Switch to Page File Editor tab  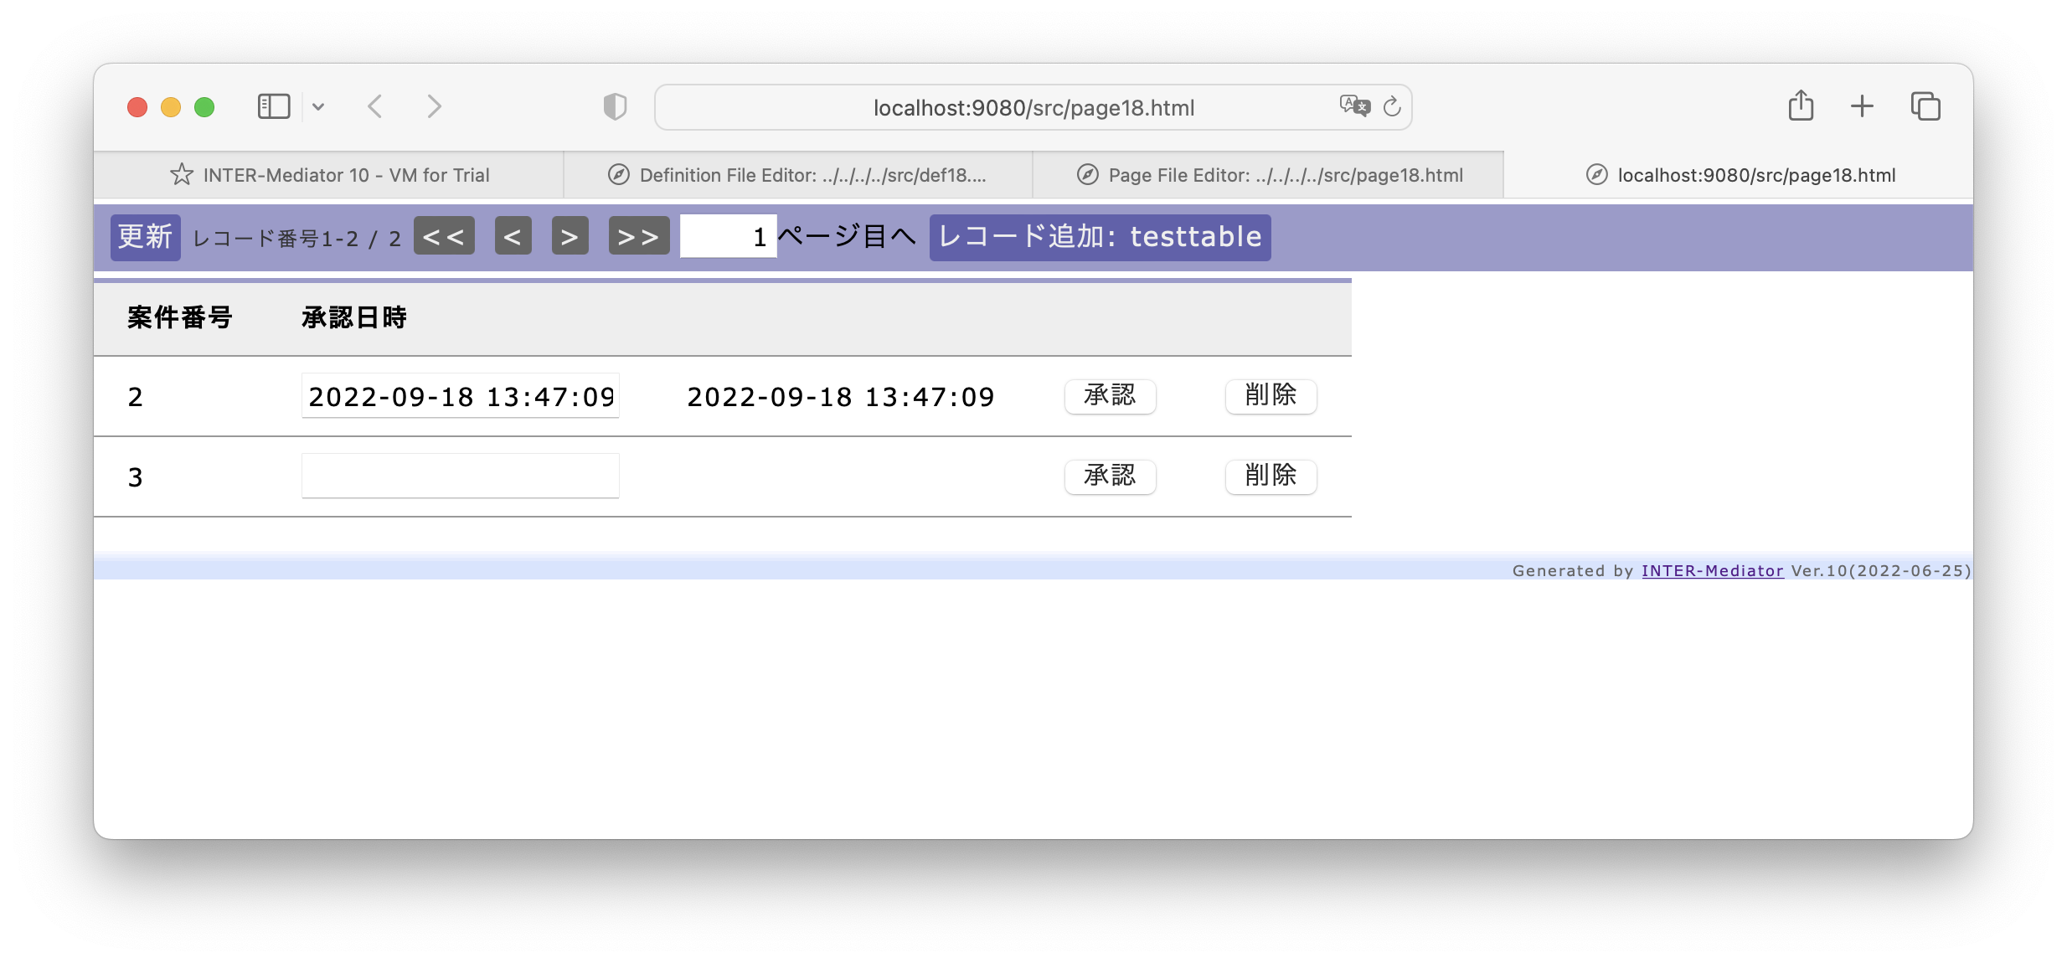pos(1268,175)
